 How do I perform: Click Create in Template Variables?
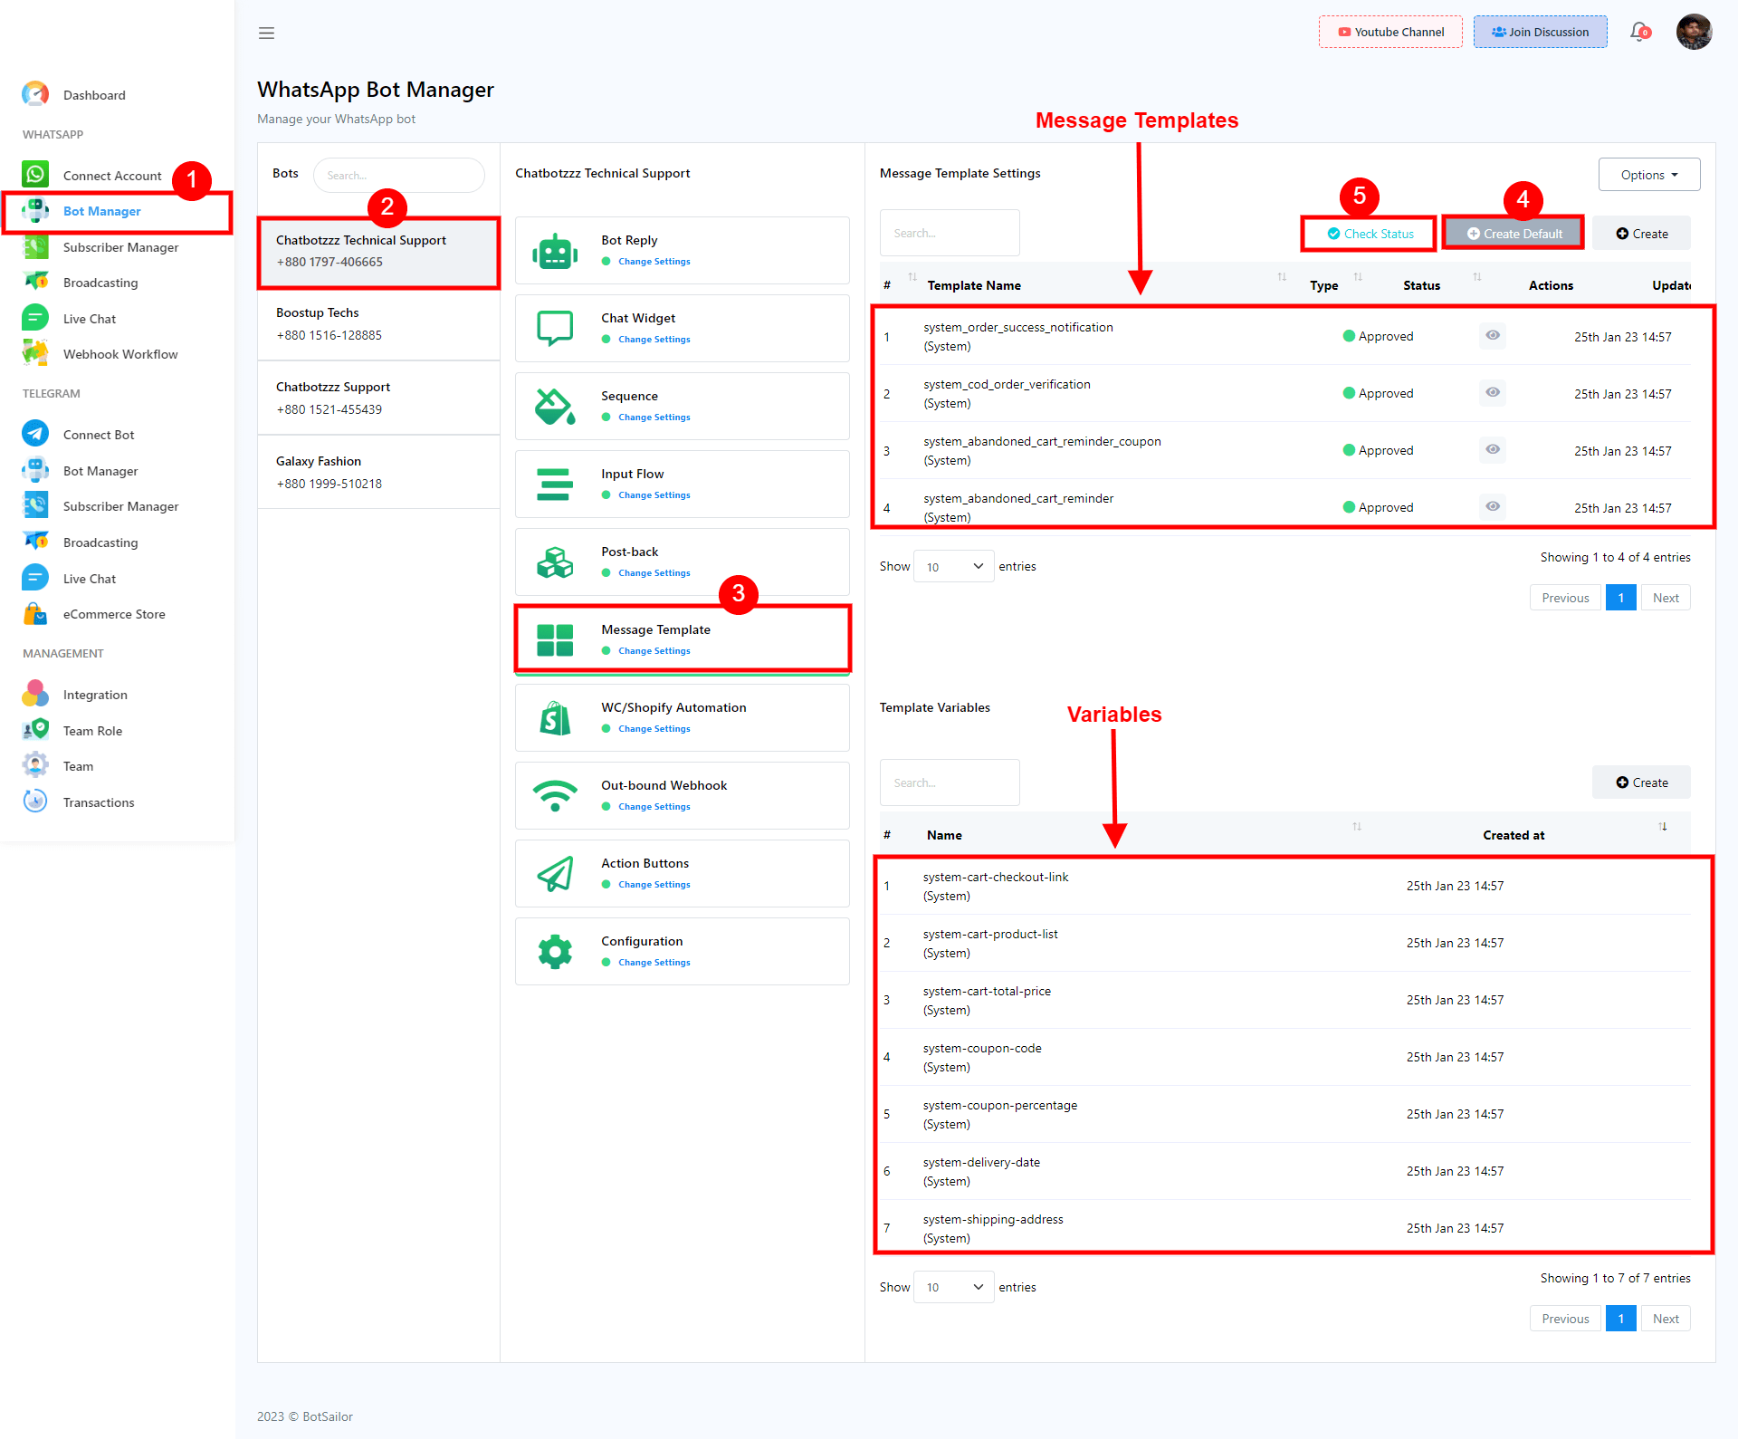[x=1641, y=782]
